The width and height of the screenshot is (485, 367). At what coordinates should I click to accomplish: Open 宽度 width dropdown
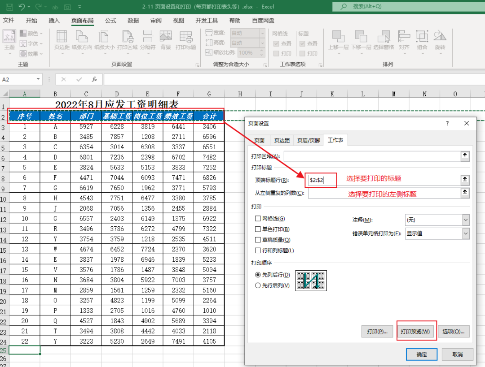tap(262, 33)
